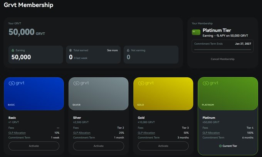Image resolution: width=262 pixels, height=157 pixels.
Task: Click the 10% GLP allocation value
Action: [x=57, y=133]
